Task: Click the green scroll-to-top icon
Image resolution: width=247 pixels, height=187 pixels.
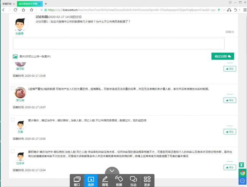Action: (x=241, y=165)
